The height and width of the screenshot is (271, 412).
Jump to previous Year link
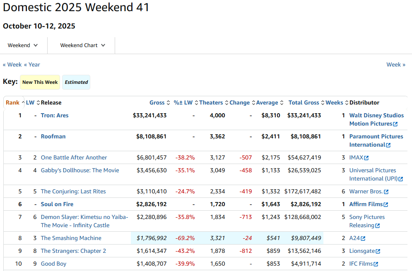pos(32,64)
